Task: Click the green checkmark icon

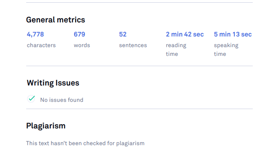Action: [x=31, y=99]
